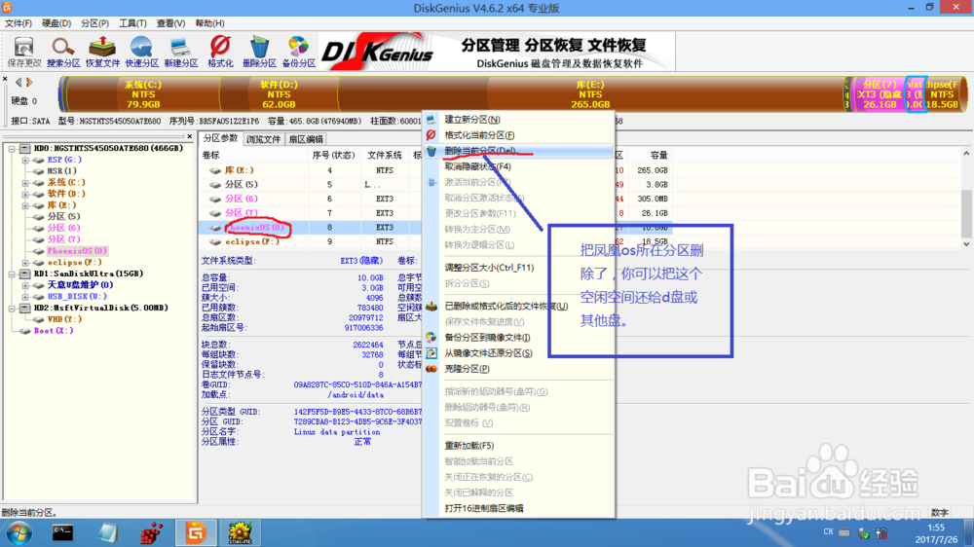Click the 快速分区 quick partition icon
Image resolution: width=974 pixels, height=547 pixels.
(x=141, y=53)
